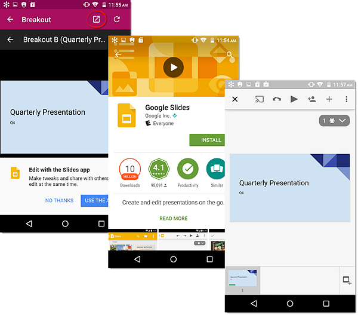Tap Android back button on Breakout screen

point(29,224)
